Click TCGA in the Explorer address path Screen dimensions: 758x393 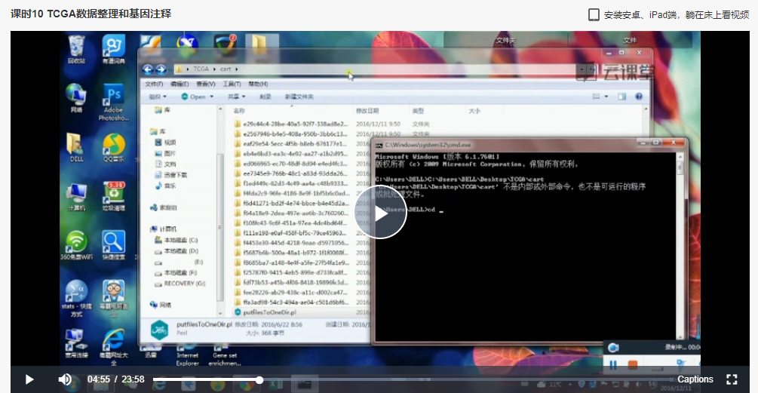[x=201, y=69]
